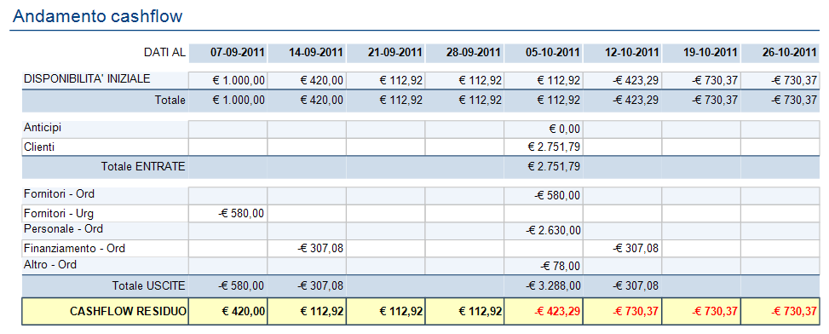Select the Finanziamento - Ord cell under 12-10-2011
The height and width of the screenshot is (334, 829).
(622, 248)
